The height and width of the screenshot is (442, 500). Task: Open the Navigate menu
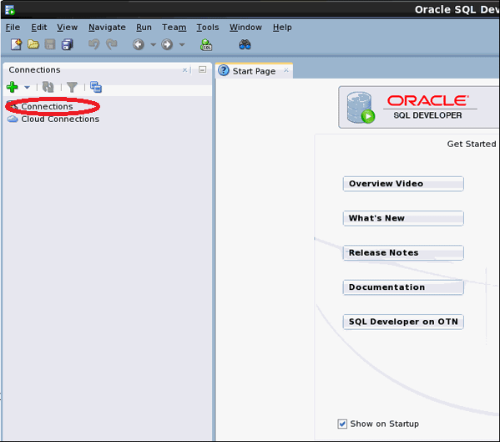107,28
